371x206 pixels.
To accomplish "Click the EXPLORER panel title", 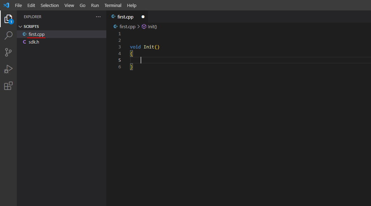I will pos(33,17).
